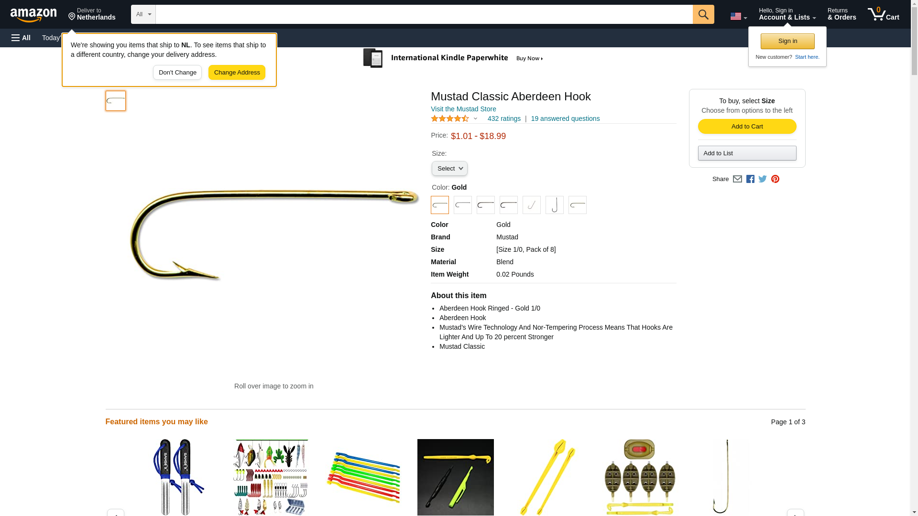Share via the email envelope icon
This screenshot has height=516, width=918.
(x=737, y=179)
